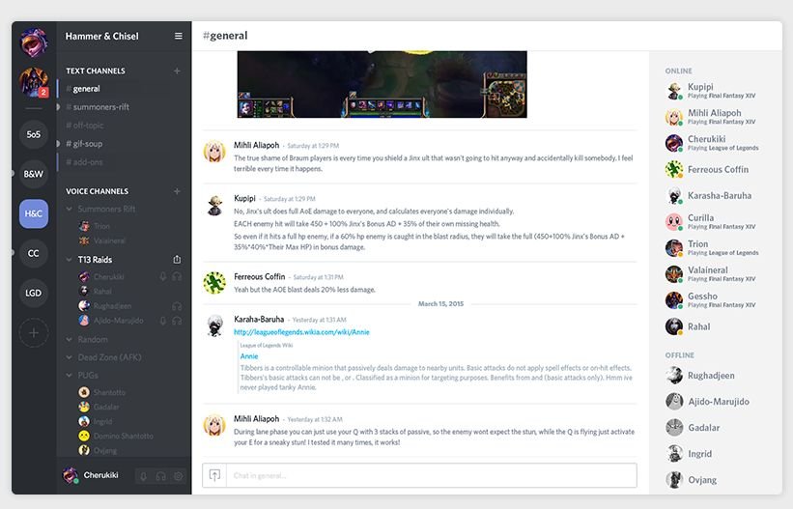Click the Chat in general message field

[432, 475]
